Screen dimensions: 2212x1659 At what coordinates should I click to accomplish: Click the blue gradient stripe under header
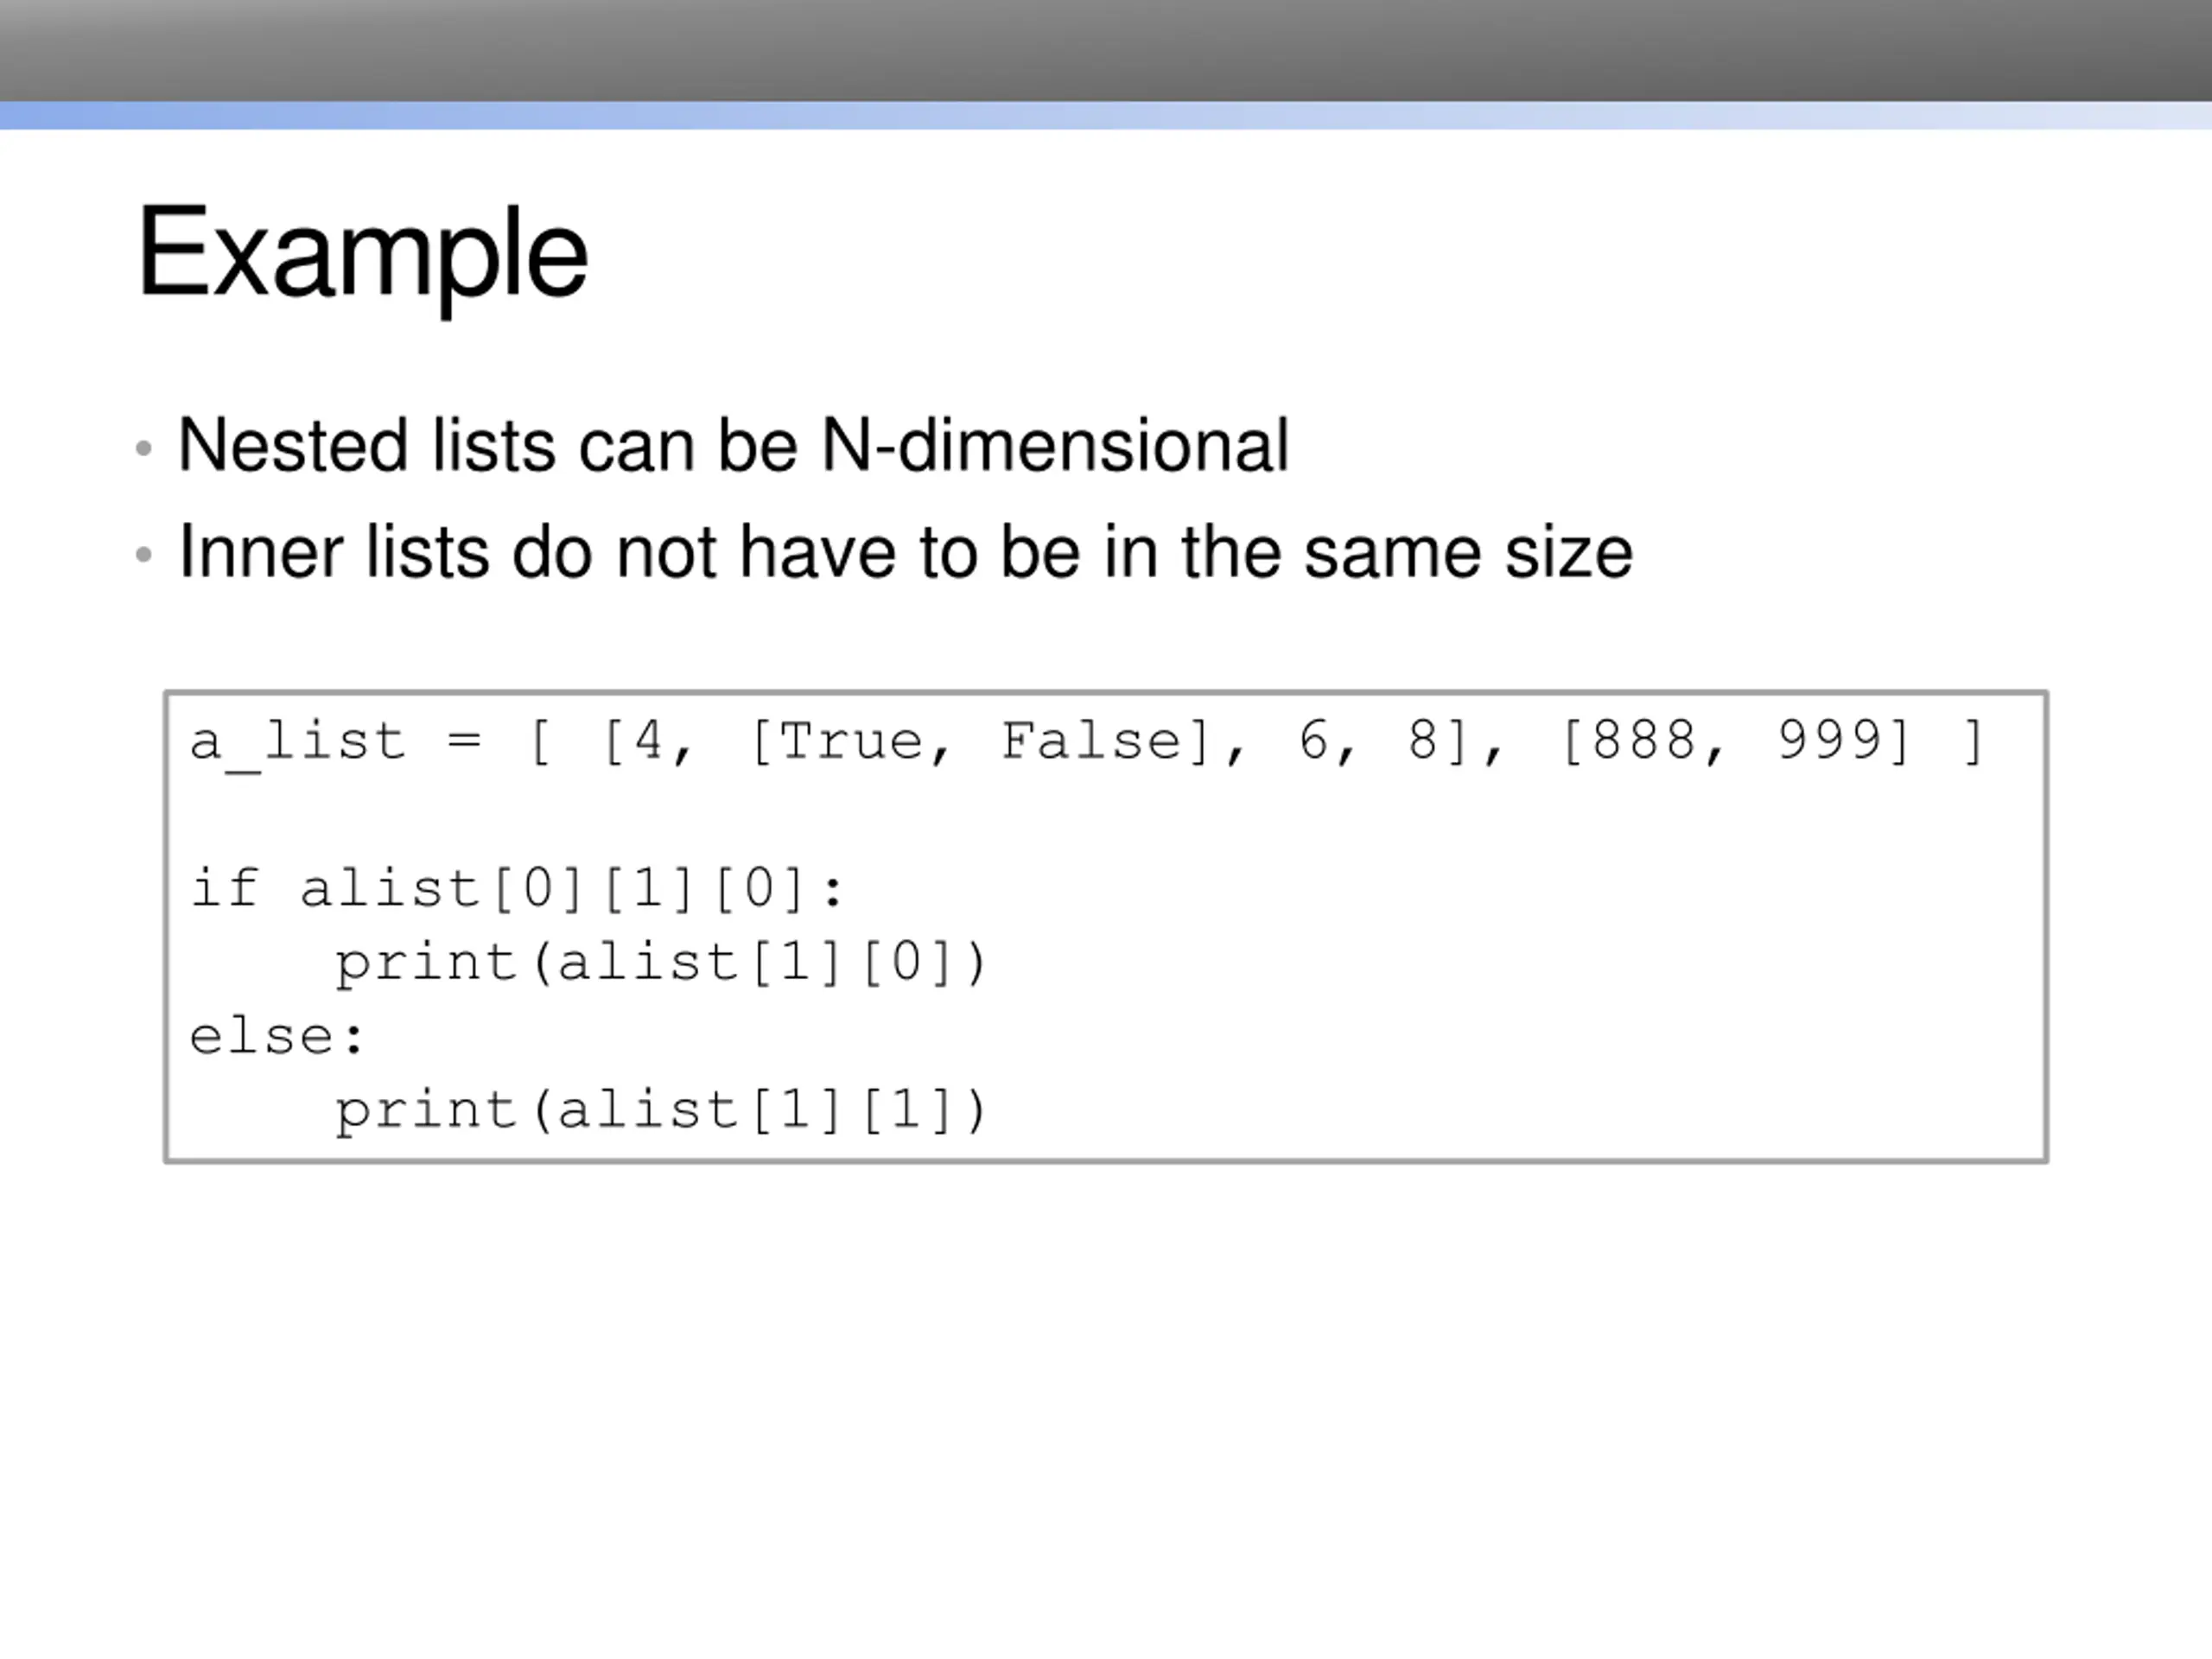[x=1106, y=115]
